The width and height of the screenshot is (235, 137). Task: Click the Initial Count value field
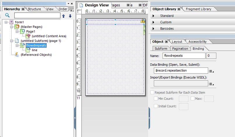(184, 107)
